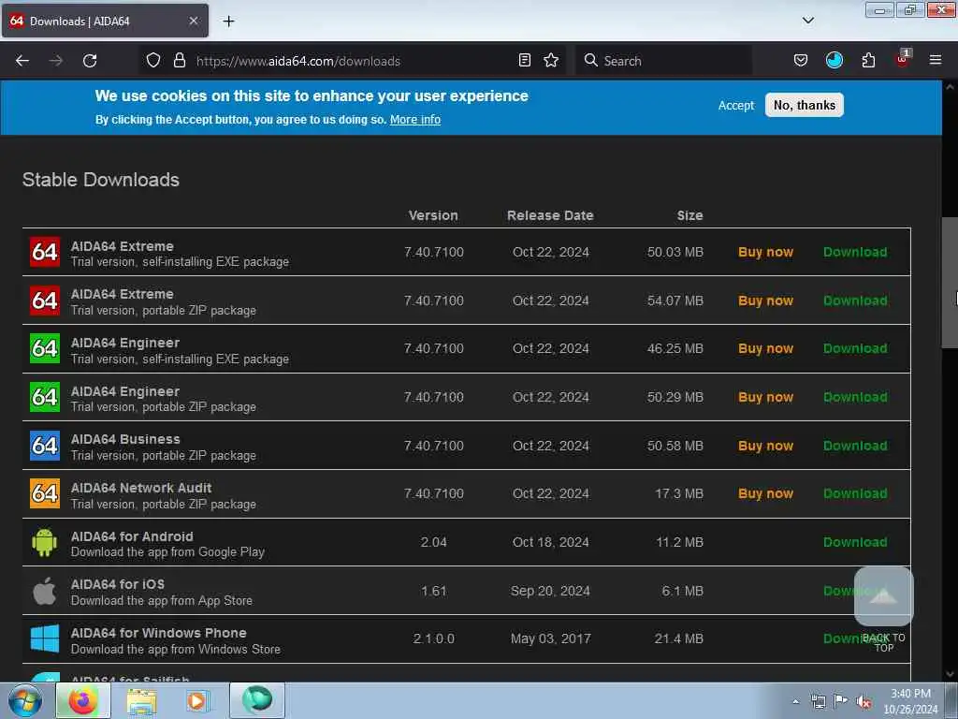
Task: Download AIDA64 Business ZIP package
Action: [x=855, y=446]
